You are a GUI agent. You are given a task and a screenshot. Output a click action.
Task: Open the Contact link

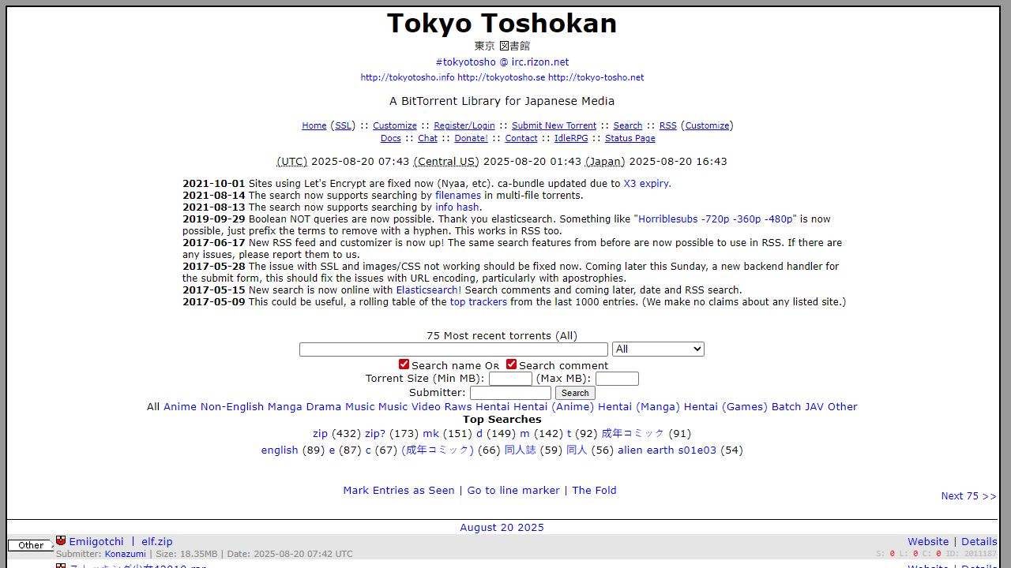tap(521, 138)
